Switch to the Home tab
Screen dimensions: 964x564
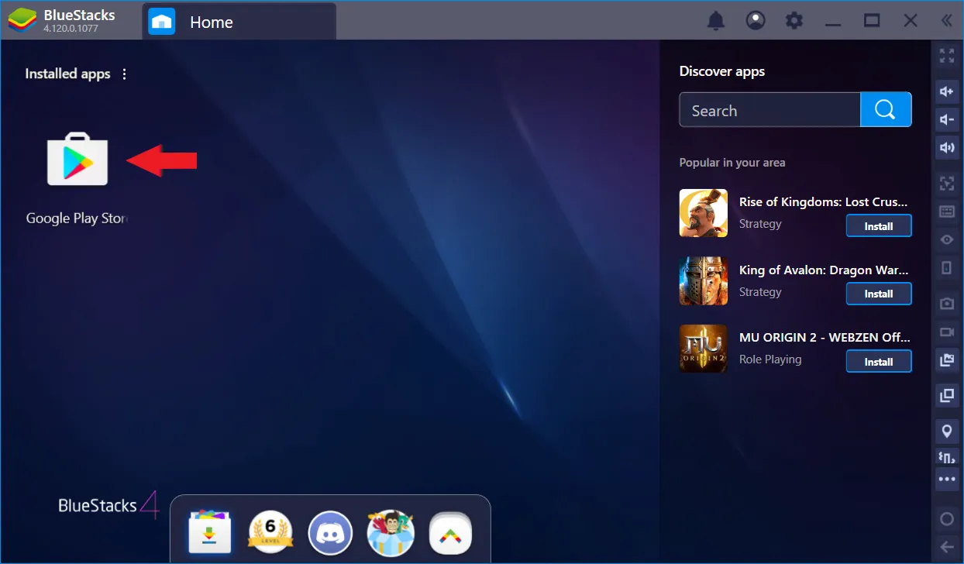tap(239, 22)
